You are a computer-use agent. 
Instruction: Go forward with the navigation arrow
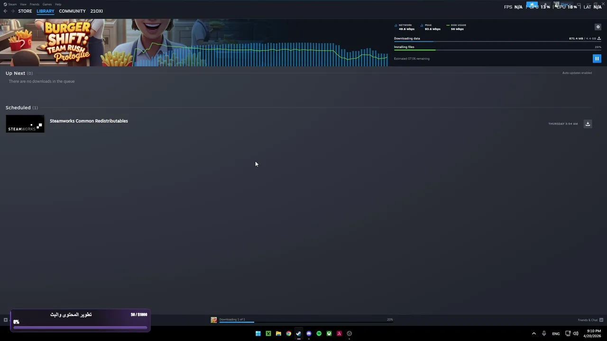[13, 11]
